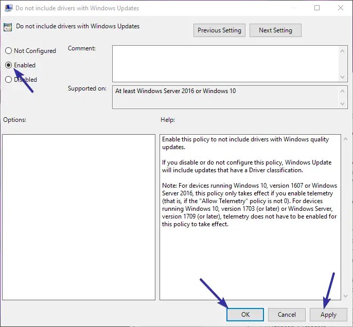Click the 'Enable this policy to not include drivers' help text
The image size is (353, 327).
[x=245, y=143]
